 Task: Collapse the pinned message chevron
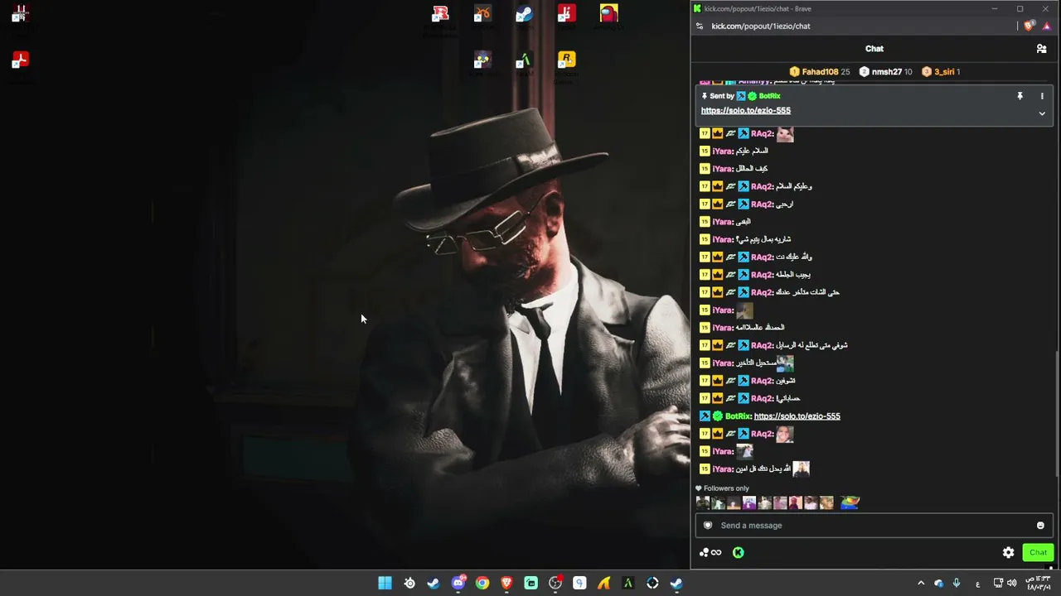coord(1042,113)
